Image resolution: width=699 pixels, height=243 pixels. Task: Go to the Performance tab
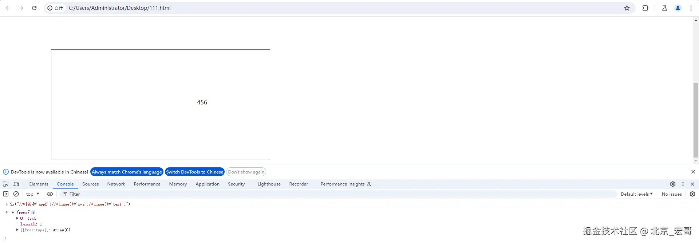[147, 184]
